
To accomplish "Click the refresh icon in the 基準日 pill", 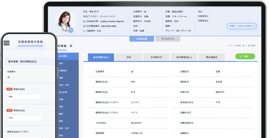I will [x=254, y=26].
